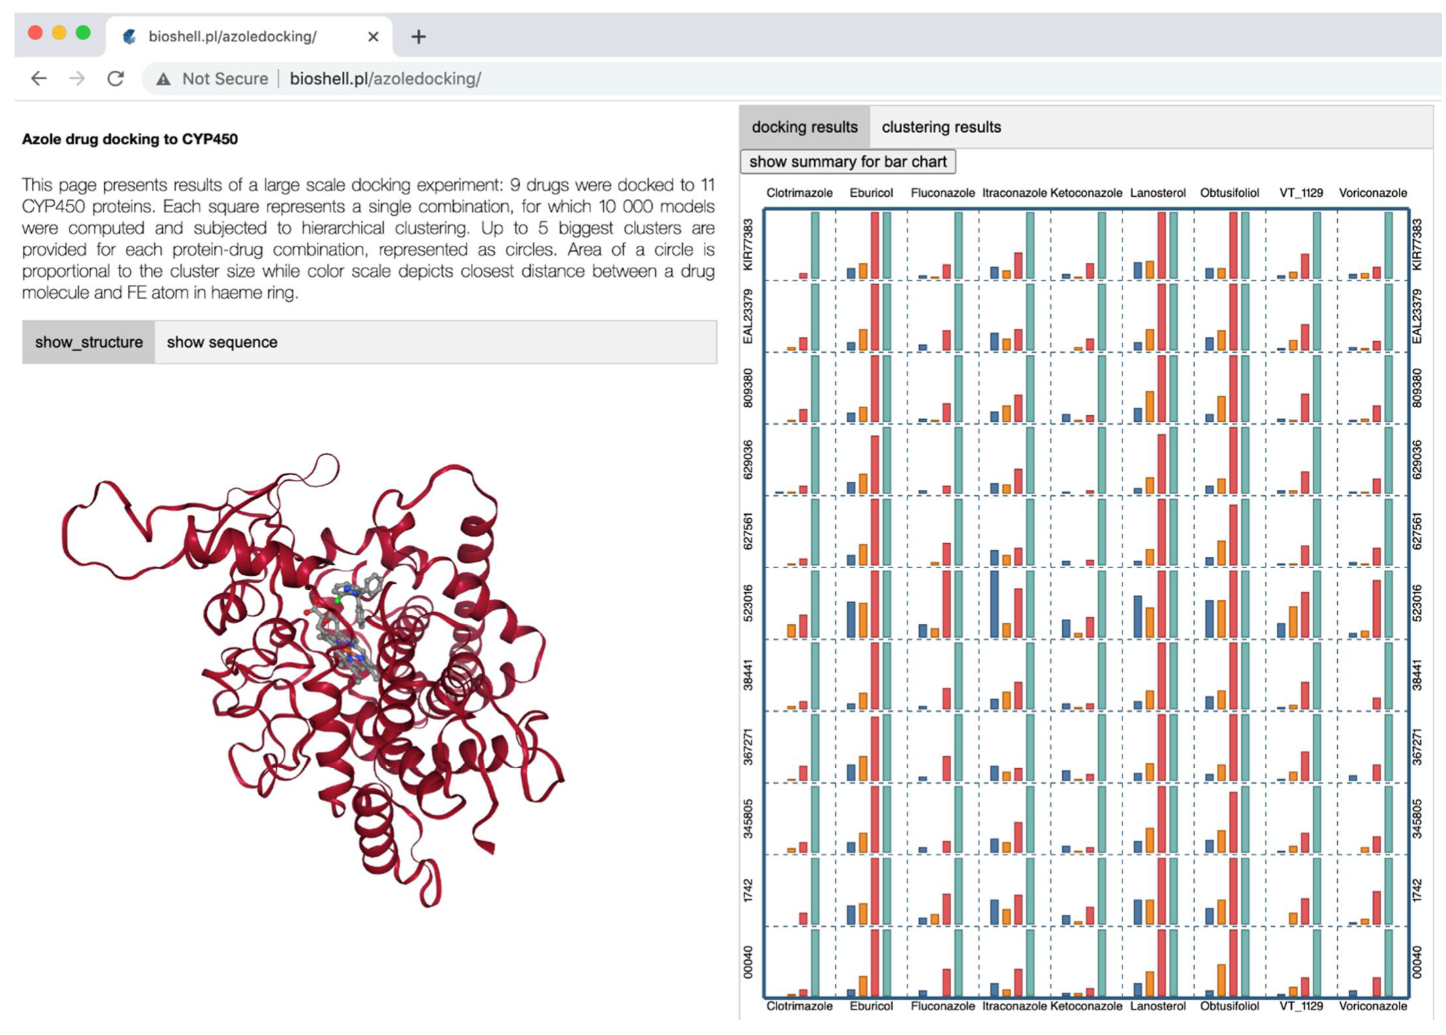The height and width of the screenshot is (1035, 1446).
Task: Click the address bar URL field
Action: (384, 79)
